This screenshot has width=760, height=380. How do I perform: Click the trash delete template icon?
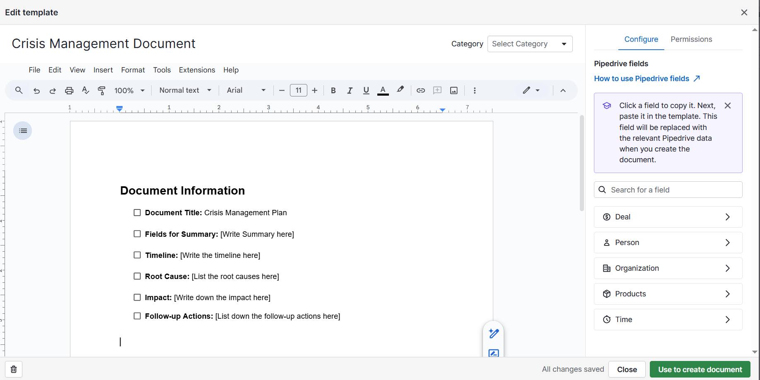tap(14, 369)
